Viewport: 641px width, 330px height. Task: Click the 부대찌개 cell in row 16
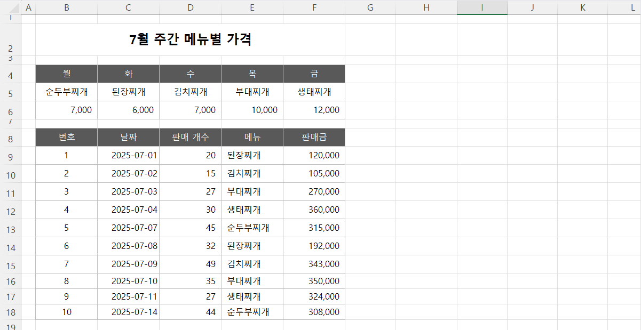[252, 281]
